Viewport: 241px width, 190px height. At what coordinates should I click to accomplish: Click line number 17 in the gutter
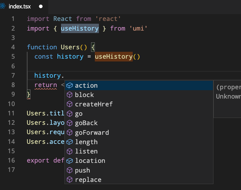pos(11,170)
